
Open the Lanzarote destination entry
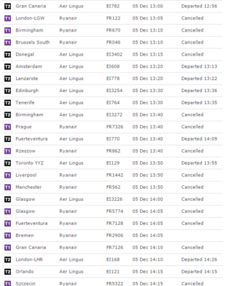pos(27,79)
